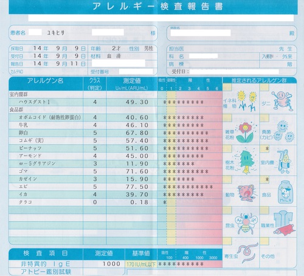Toggle the yellow checkbox above 動物

(227, 179)
